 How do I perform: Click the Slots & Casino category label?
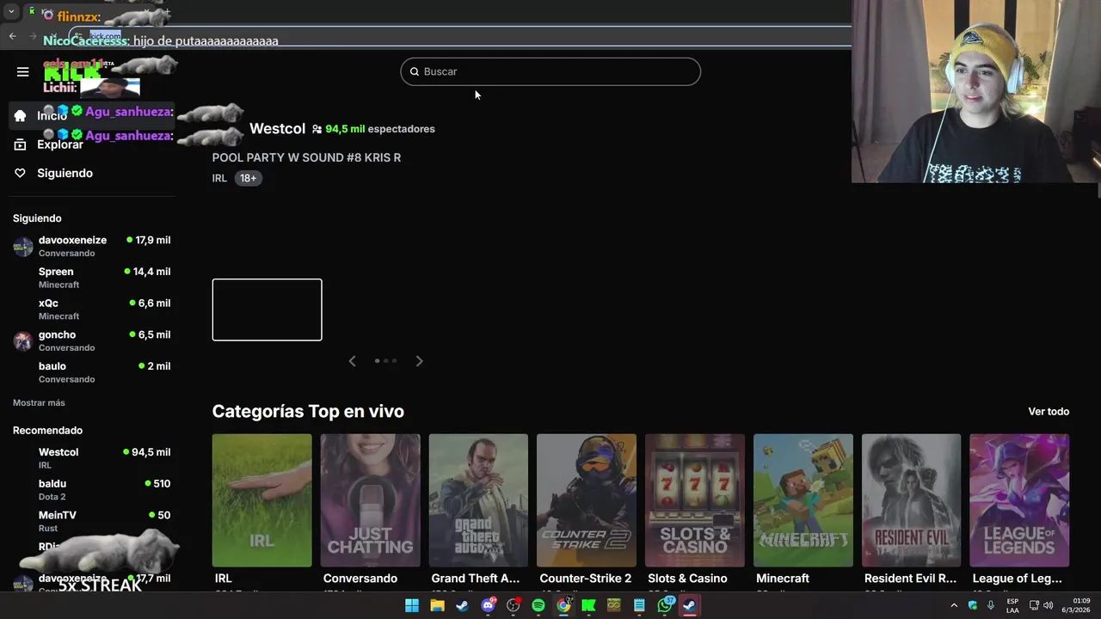click(687, 579)
